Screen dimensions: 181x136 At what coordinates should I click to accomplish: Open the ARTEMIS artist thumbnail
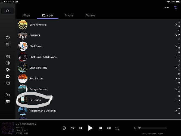pyautogui.click(x=23, y=35)
